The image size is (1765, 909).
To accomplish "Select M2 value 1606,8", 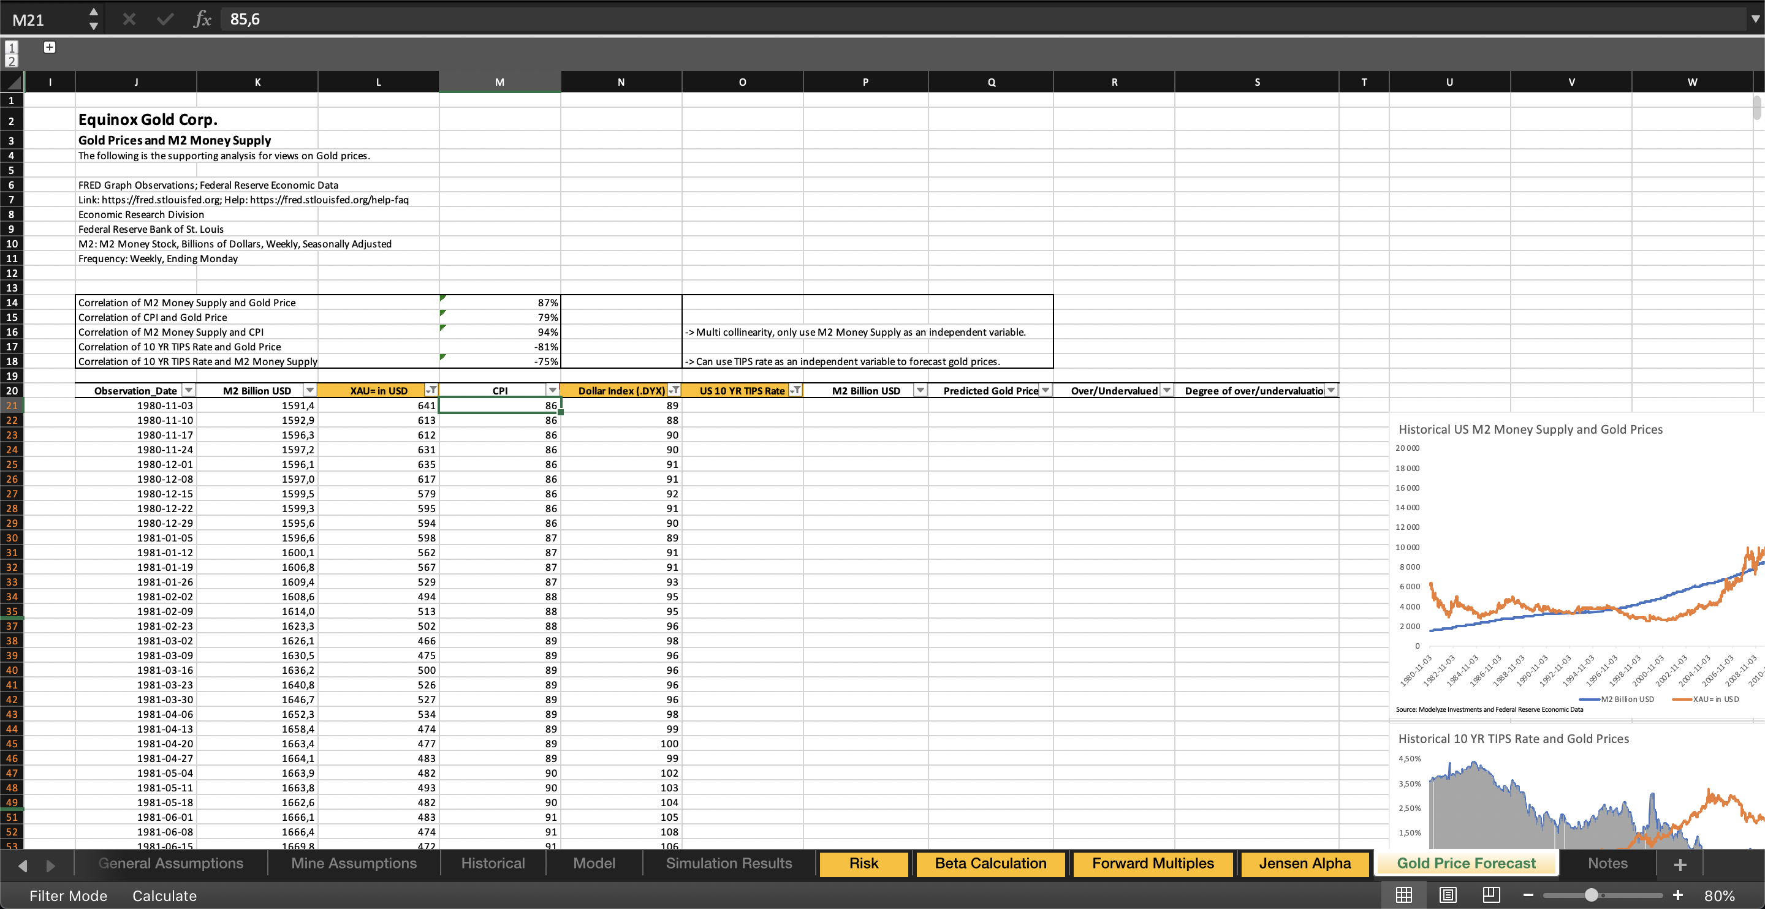I will coord(257,567).
